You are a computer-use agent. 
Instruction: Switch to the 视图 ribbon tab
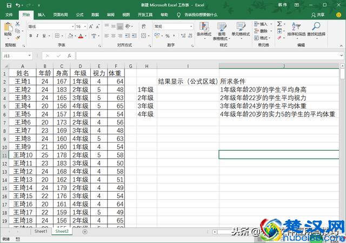click(x=126, y=15)
